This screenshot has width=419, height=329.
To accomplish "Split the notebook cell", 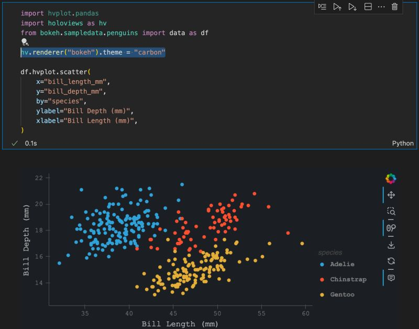I will point(368,7).
